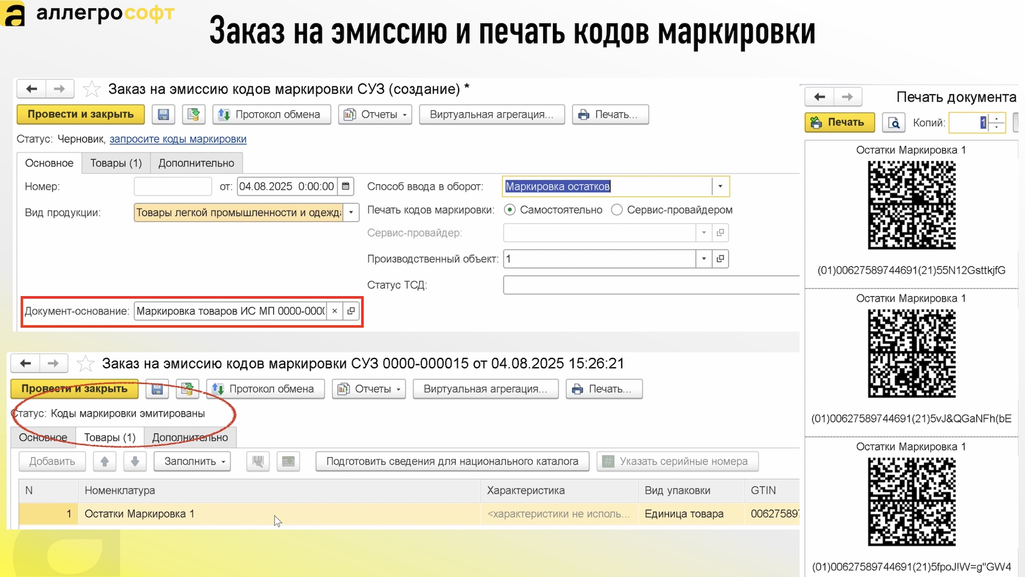Switch to Основное tab in lower order
Screen dimensions: 1025x577
pos(43,438)
